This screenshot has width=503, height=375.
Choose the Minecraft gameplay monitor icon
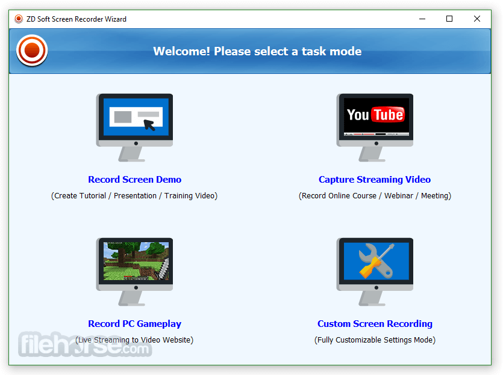tap(134, 270)
